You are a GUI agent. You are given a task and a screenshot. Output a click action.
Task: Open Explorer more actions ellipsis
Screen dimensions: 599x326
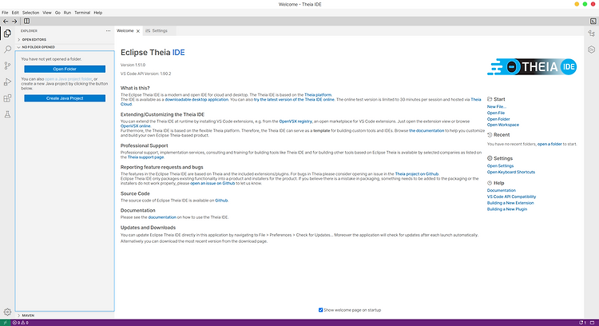(108, 31)
